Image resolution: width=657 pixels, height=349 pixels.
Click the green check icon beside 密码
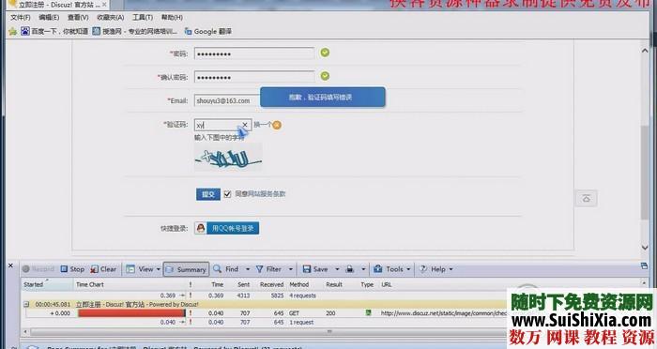tap(325, 53)
